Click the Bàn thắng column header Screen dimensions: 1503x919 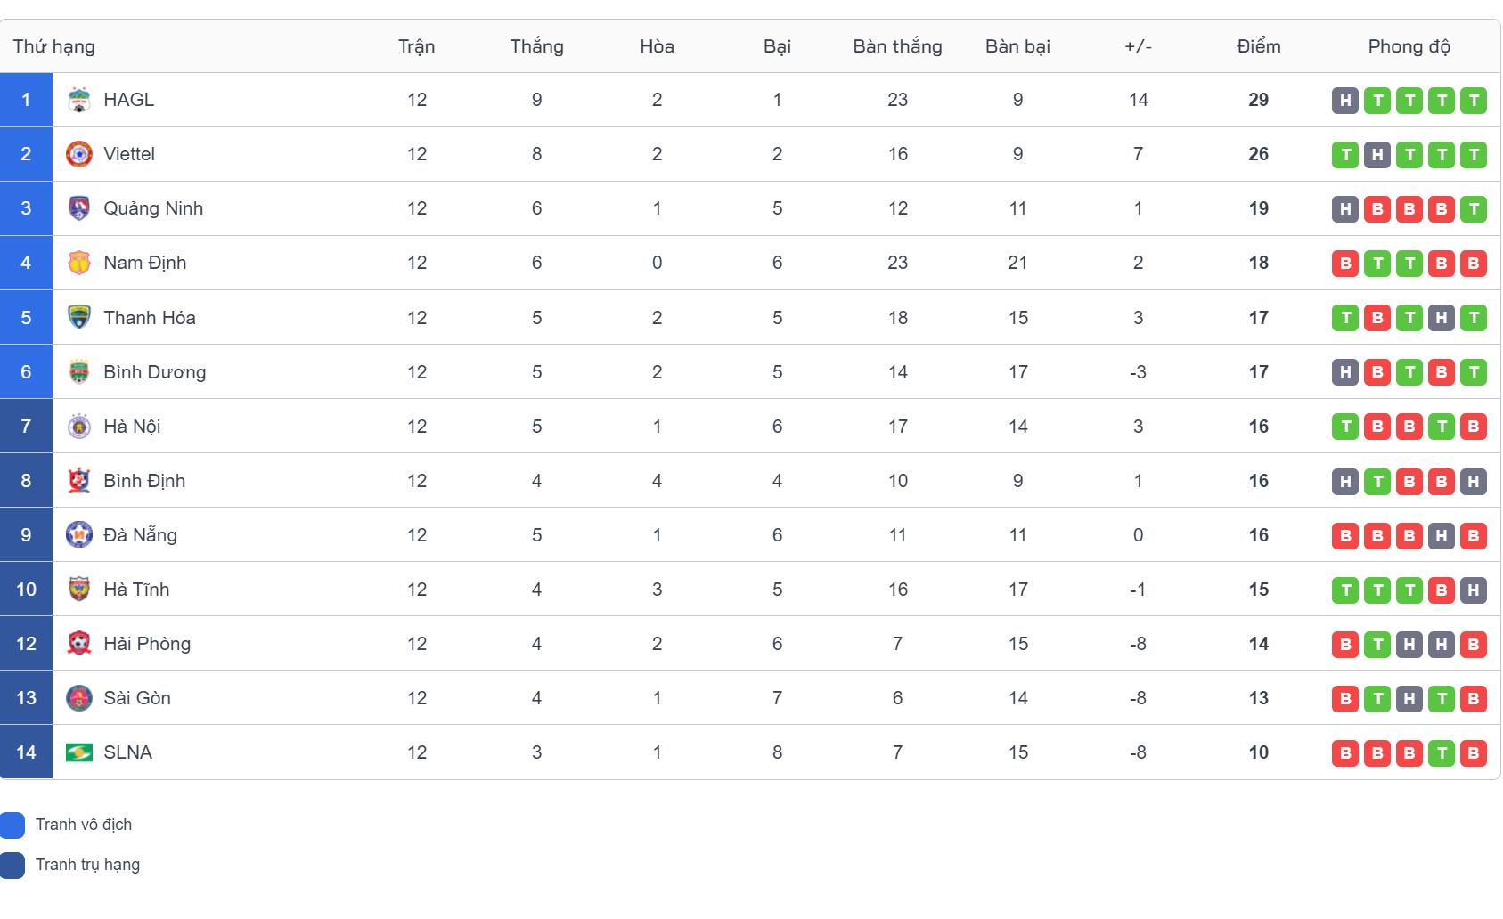(897, 46)
